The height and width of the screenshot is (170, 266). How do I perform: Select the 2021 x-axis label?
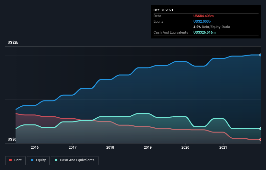[223, 147]
